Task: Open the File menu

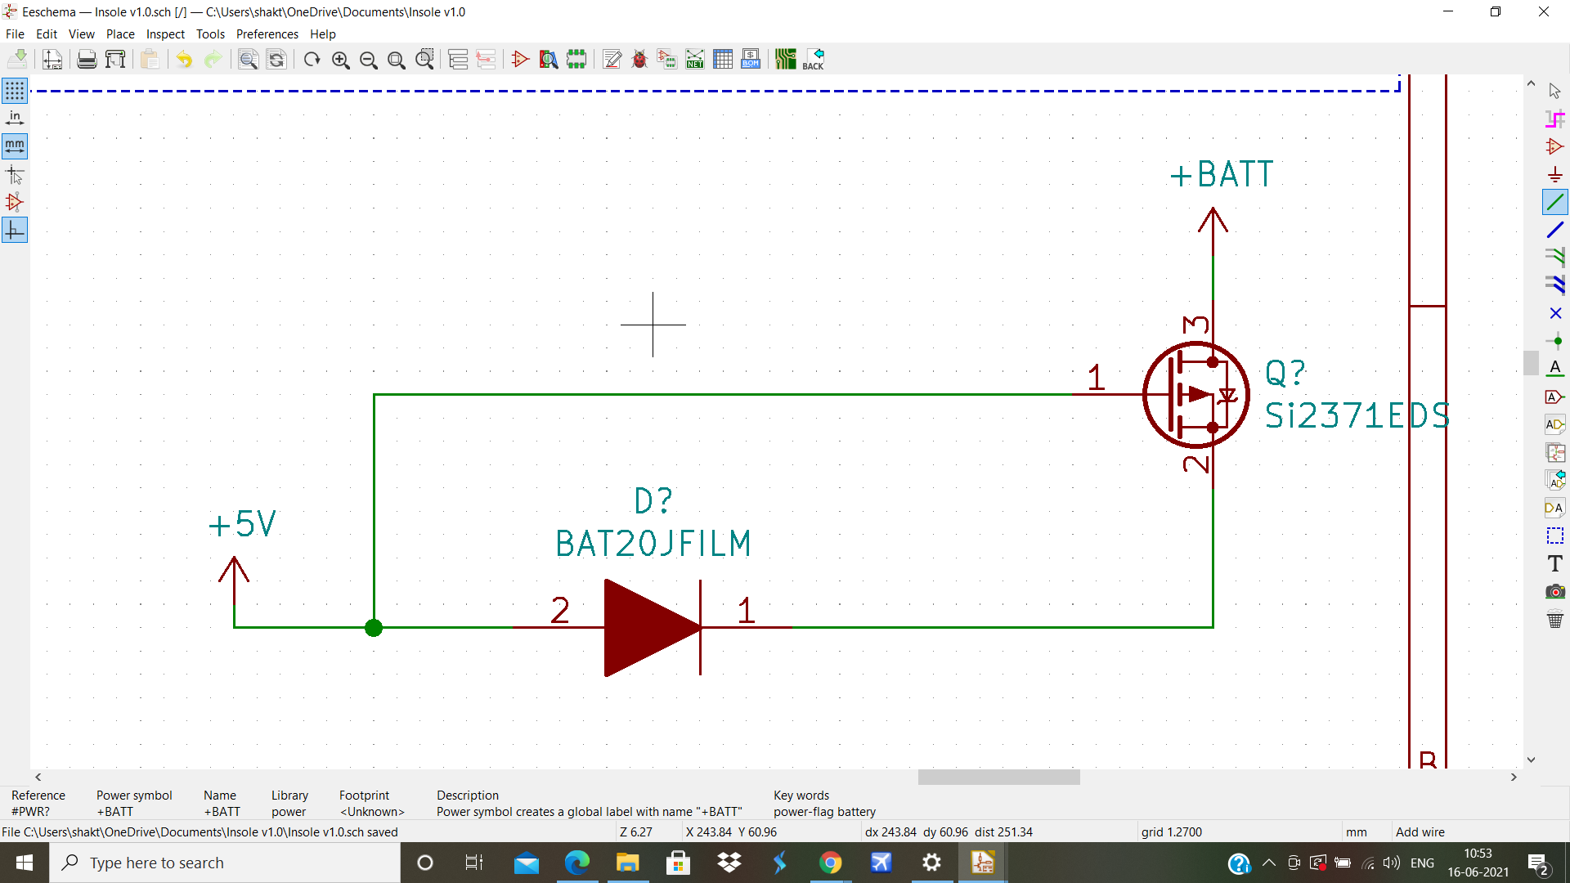Action: click(x=15, y=34)
